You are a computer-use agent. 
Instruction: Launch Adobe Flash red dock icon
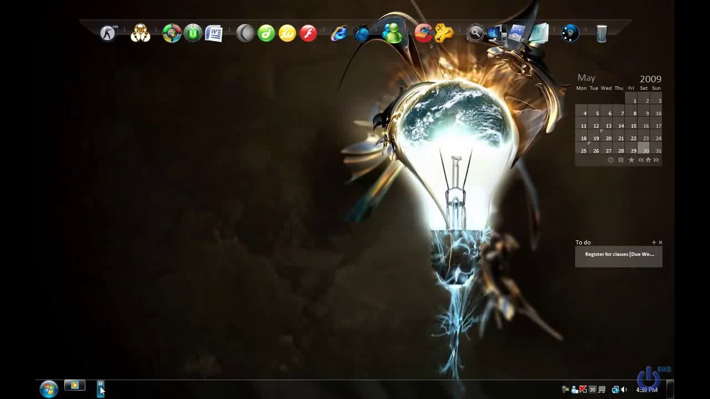pos(308,33)
